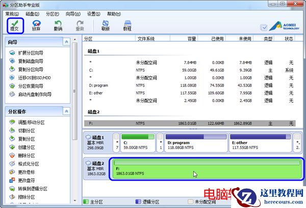Select D: program row in partition list
Screen dimensions: 306x208
click(x=190, y=85)
